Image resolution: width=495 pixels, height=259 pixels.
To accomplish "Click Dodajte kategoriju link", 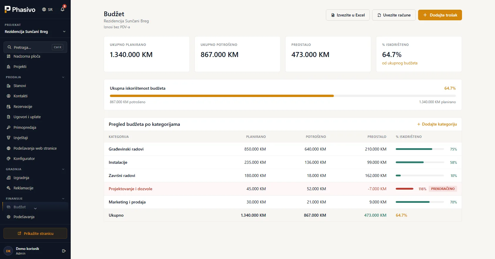I will (x=437, y=124).
